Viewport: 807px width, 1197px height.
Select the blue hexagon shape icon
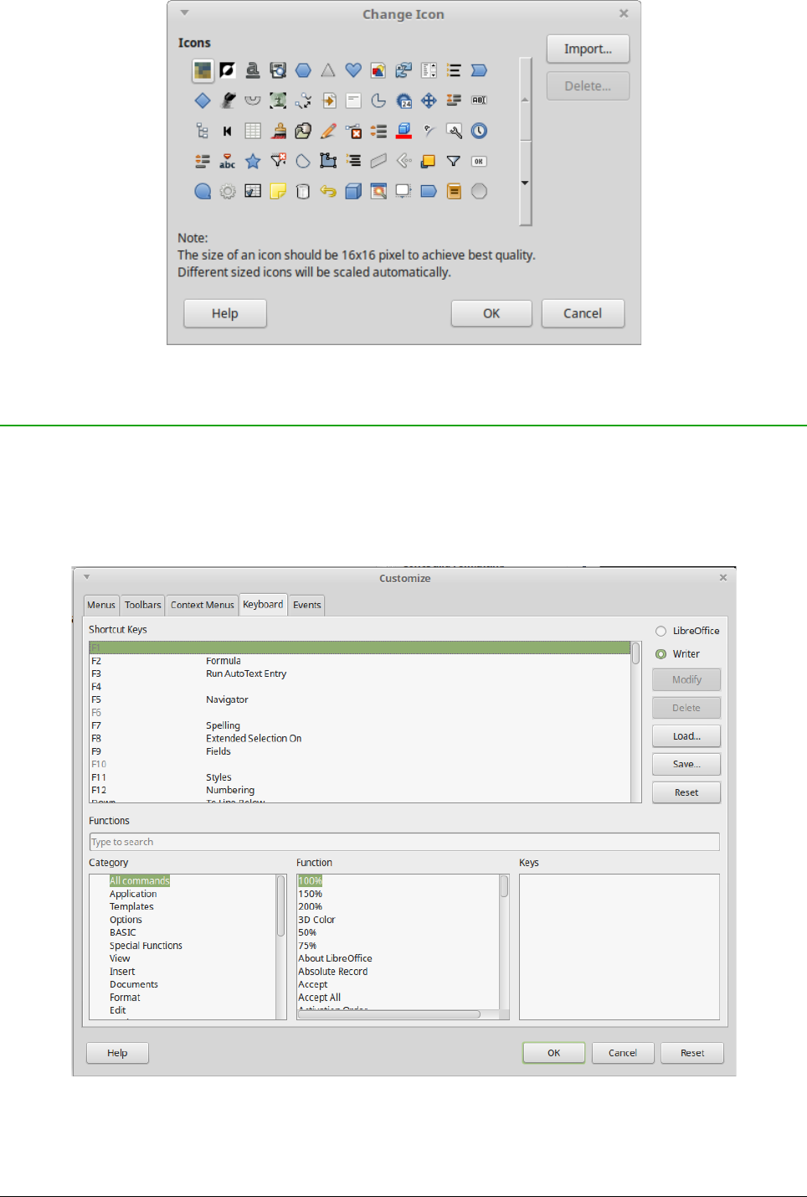pyautogui.click(x=303, y=70)
